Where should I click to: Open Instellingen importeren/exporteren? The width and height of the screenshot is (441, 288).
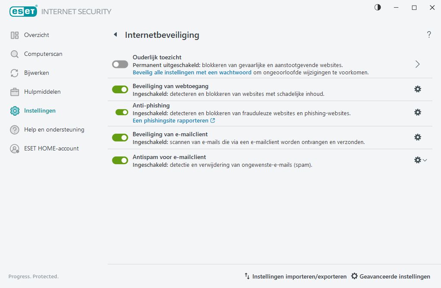[299, 276]
